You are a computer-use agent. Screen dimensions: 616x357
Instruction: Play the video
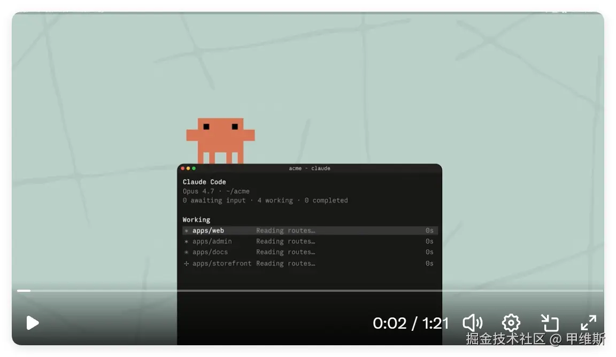(x=33, y=323)
